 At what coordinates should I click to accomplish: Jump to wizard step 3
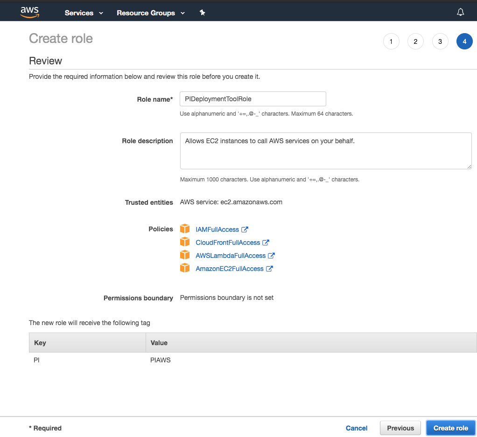440,42
